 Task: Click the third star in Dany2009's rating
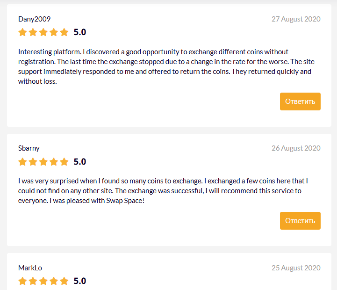tap(43, 32)
